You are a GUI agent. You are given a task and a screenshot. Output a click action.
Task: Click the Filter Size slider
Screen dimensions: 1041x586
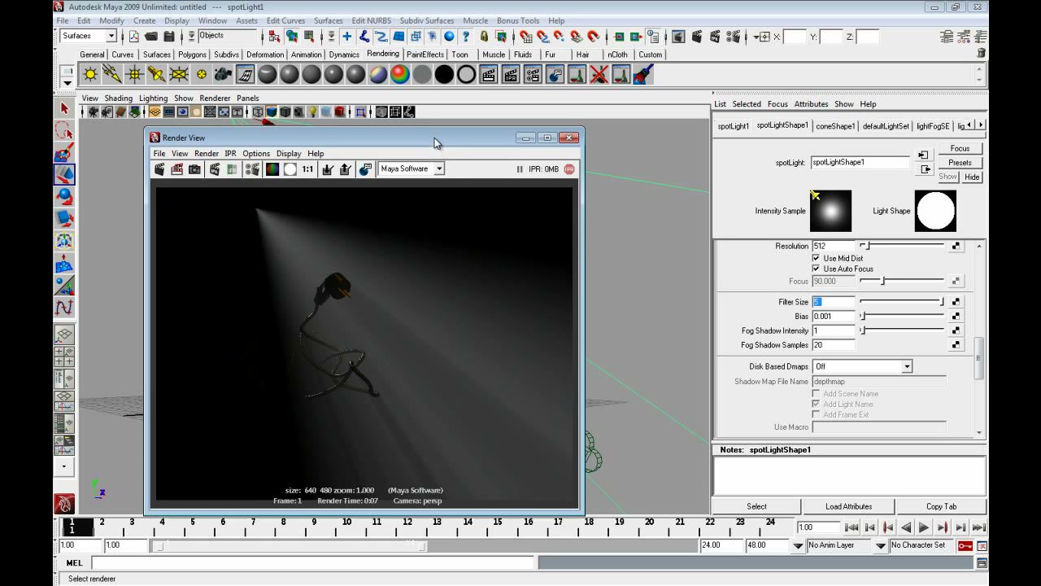click(x=902, y=302)
